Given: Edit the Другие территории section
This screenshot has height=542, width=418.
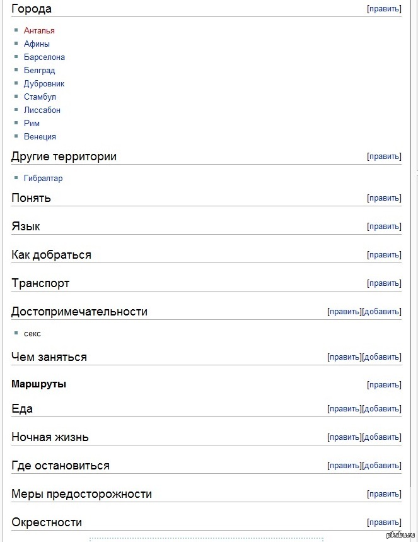Looking at the screenshot, I should click(x=384, y=156).
